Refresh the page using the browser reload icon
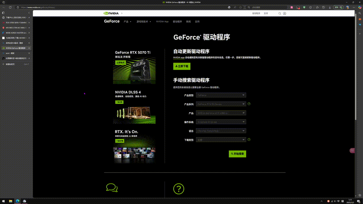 click(x=10, y=7)
